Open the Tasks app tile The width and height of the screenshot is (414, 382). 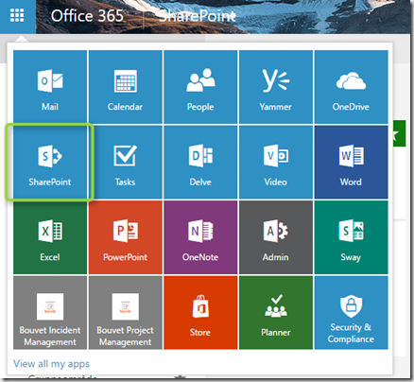(x=126, y=163)
